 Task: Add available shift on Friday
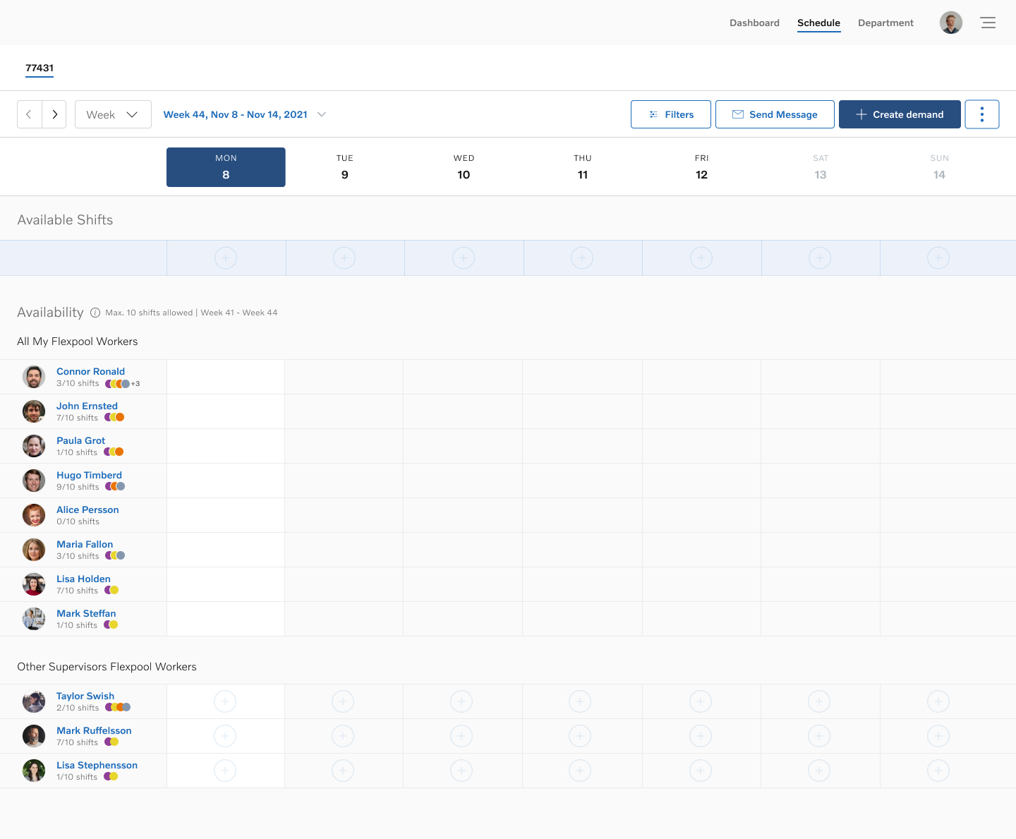click(x=701, y=258)
